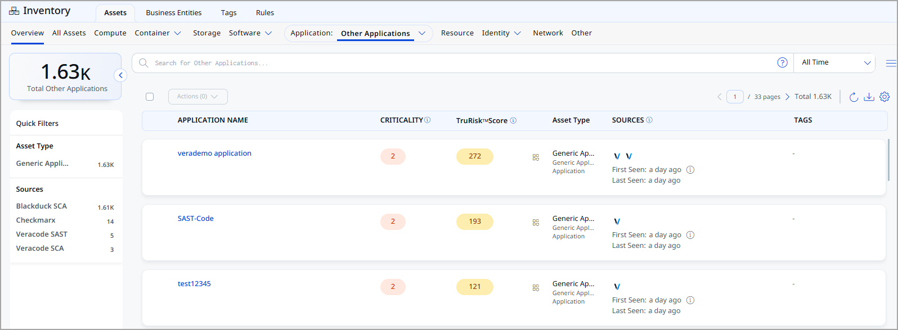The width and height of the screenshot is (898, 330).
Task: Open the Compute asset tab
Action: tap(110, 33)
